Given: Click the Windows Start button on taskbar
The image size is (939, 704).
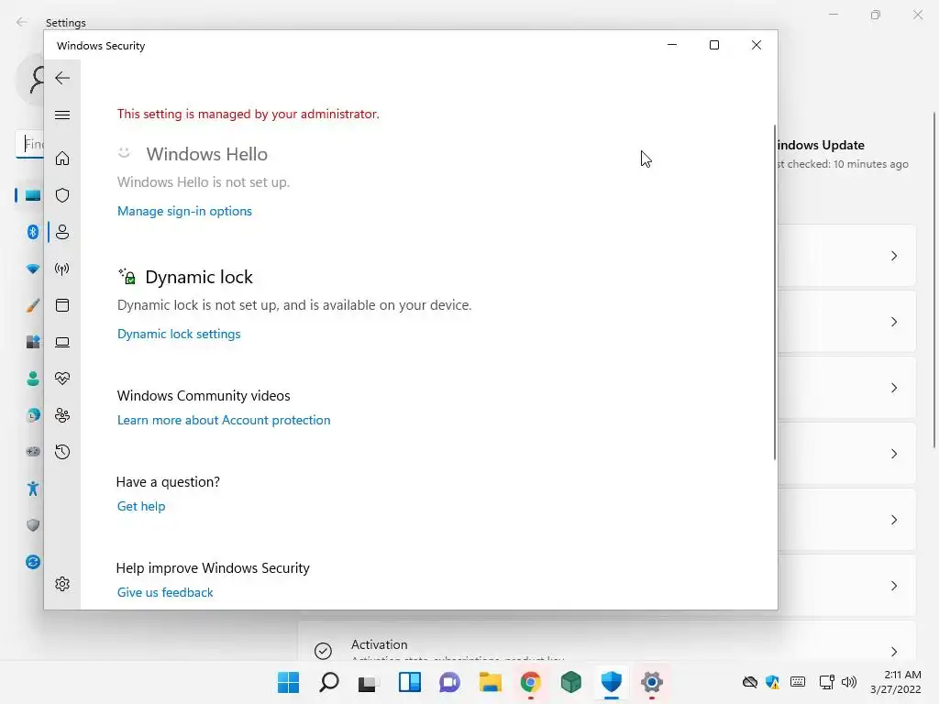Looking at the screenshot, I should [x=288, y=682].
